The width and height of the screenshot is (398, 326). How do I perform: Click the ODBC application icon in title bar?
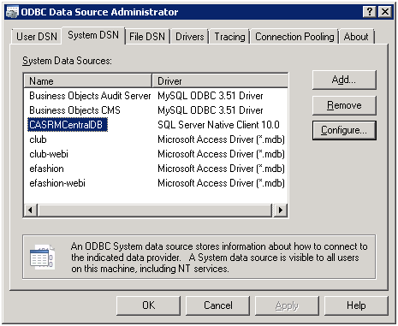tap(12, 12)
